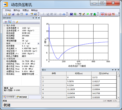Toggle the second curve icon in parameter panel
This screenshot has height=110, width=122.
[10, 22]
